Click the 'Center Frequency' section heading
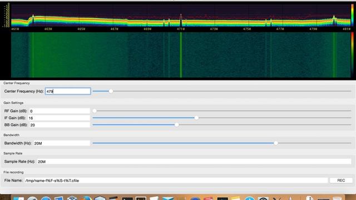This screenshot has width=356, height=200. tap(17, 83)
